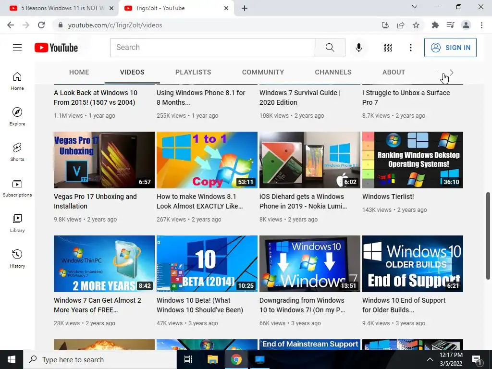Switch to the HOME channel tab
This screenshot has height=369, width=492.
coord(79,72)
